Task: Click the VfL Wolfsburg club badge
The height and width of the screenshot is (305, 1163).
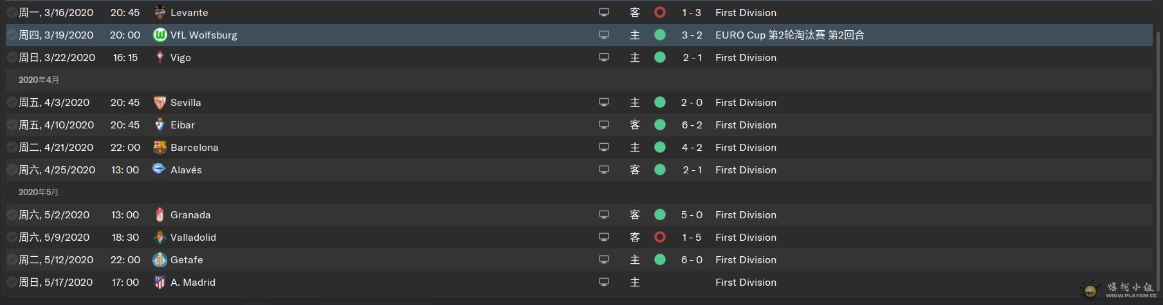Action: [x=160, y=35]
